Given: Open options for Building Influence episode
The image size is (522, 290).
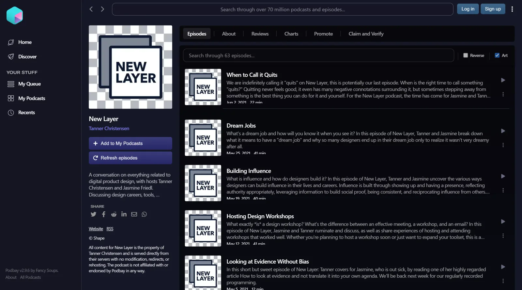Looking at the screenshot, I should (503, 190).
